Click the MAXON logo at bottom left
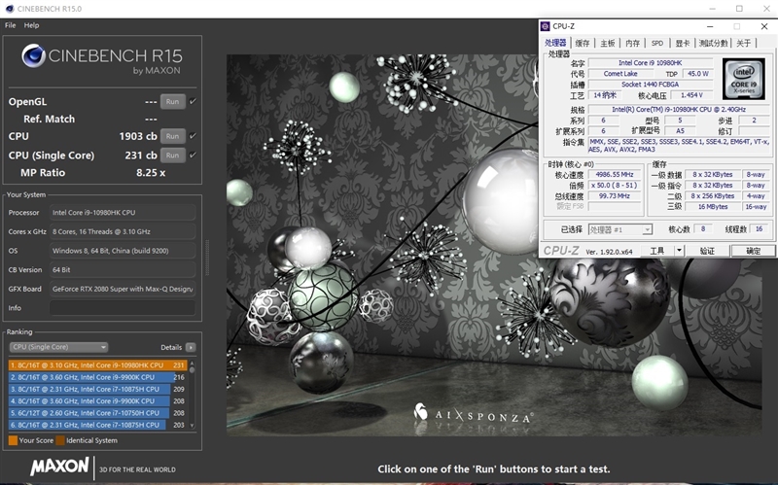Viewport: 778px width, 485px height. tap(60, 467)
